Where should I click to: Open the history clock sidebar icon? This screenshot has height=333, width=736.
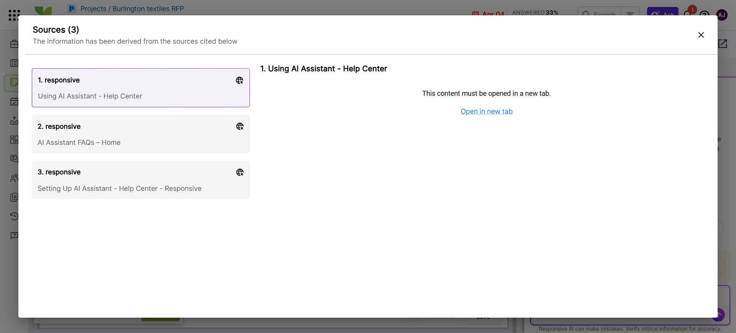point(14,217)
